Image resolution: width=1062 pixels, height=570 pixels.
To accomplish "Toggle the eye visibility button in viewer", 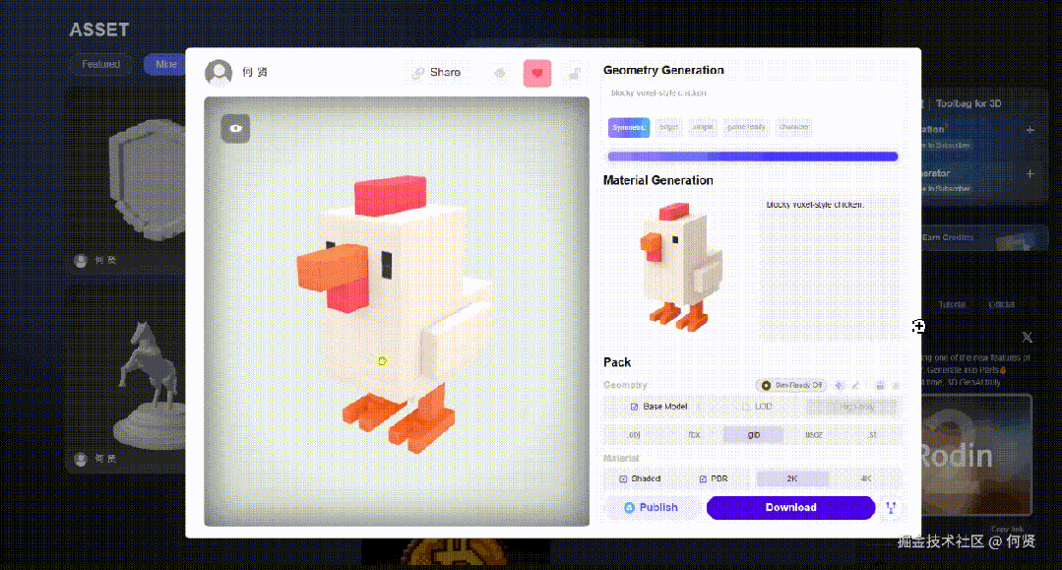I will (235, 128).
